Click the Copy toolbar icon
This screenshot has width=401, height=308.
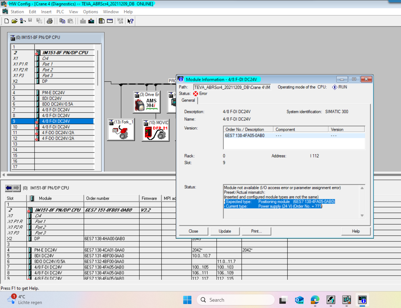[x=62, y=21]
